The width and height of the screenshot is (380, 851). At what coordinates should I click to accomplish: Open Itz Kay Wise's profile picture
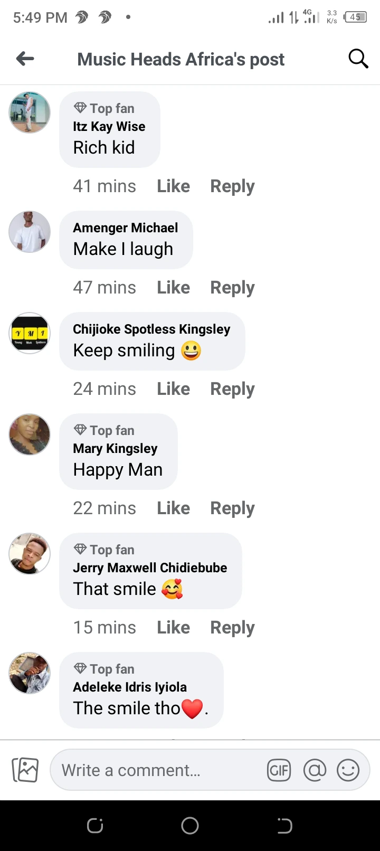tap(30, 112)
